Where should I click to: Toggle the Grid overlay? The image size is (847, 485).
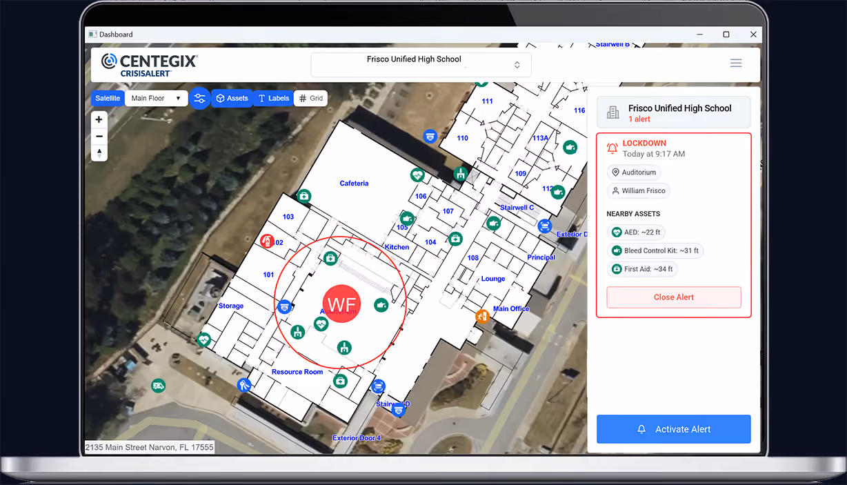pos(310,99)
